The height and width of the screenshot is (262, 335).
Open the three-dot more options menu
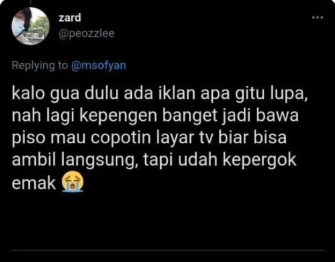tap(317, 18)
